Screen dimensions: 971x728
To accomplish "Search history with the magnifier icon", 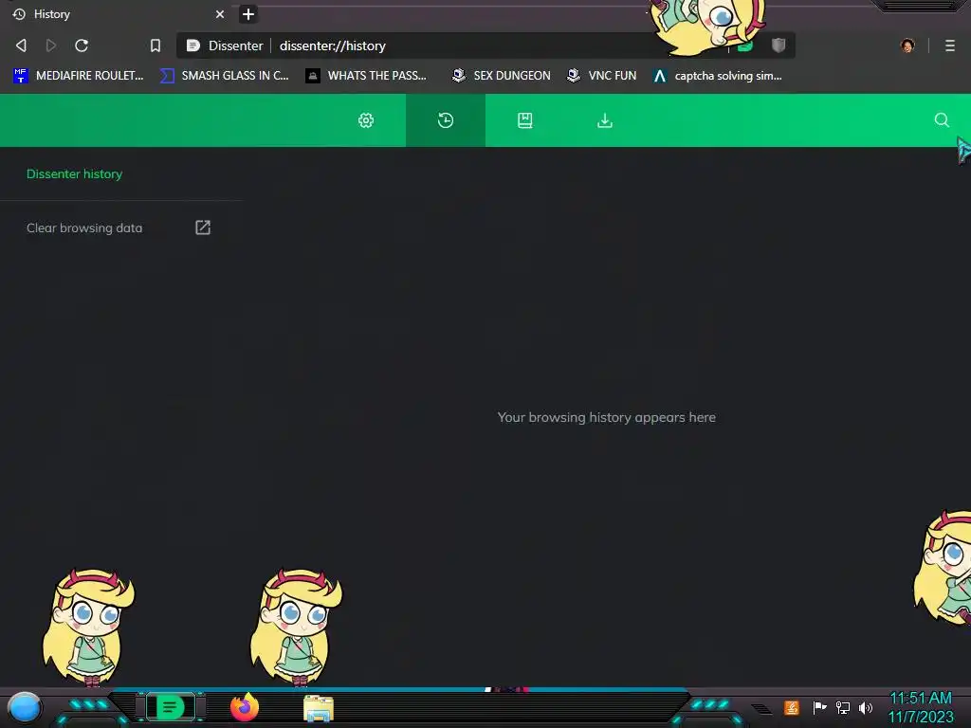I will 942,120.
